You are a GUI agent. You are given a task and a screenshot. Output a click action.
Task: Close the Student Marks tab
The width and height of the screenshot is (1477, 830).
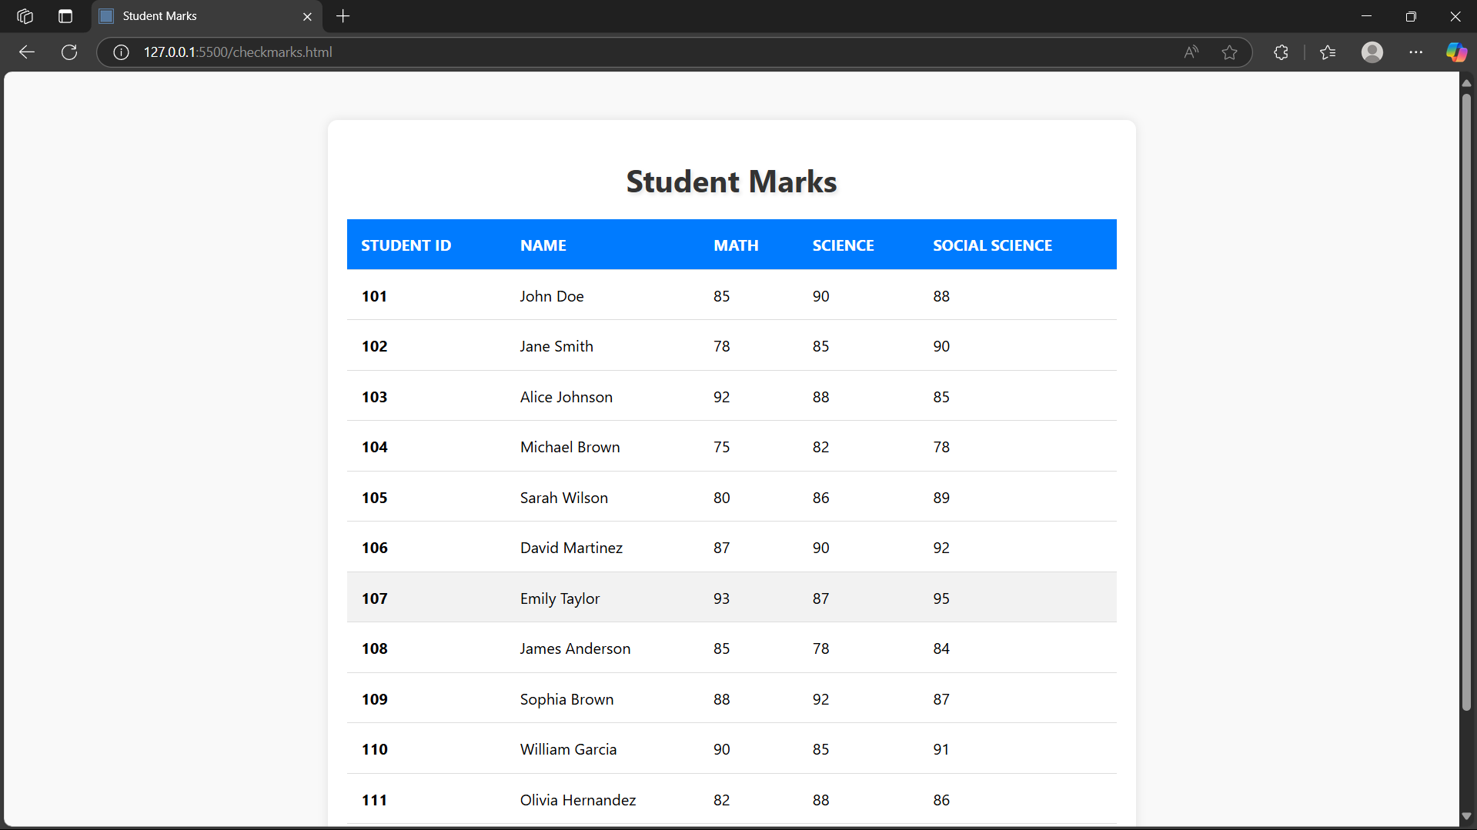click(307, 16)
